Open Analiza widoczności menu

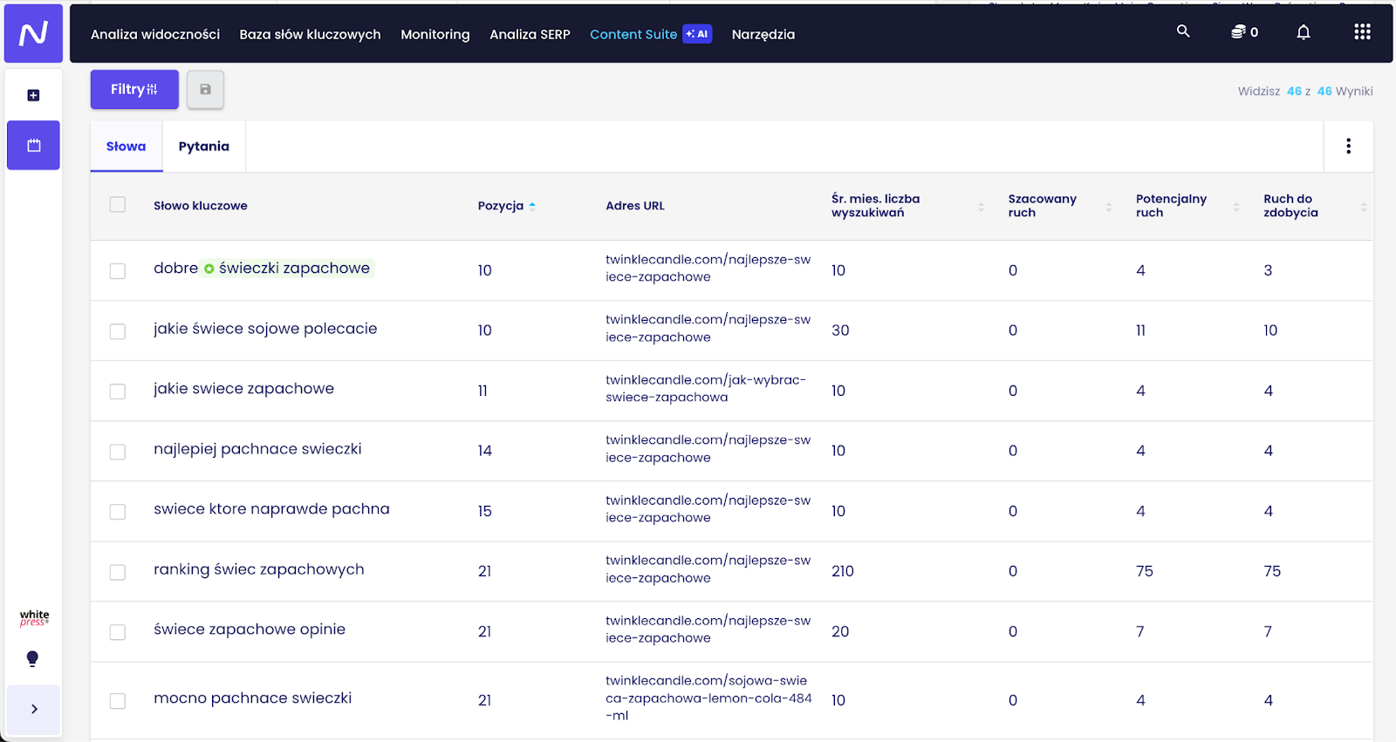pos(155,34)
